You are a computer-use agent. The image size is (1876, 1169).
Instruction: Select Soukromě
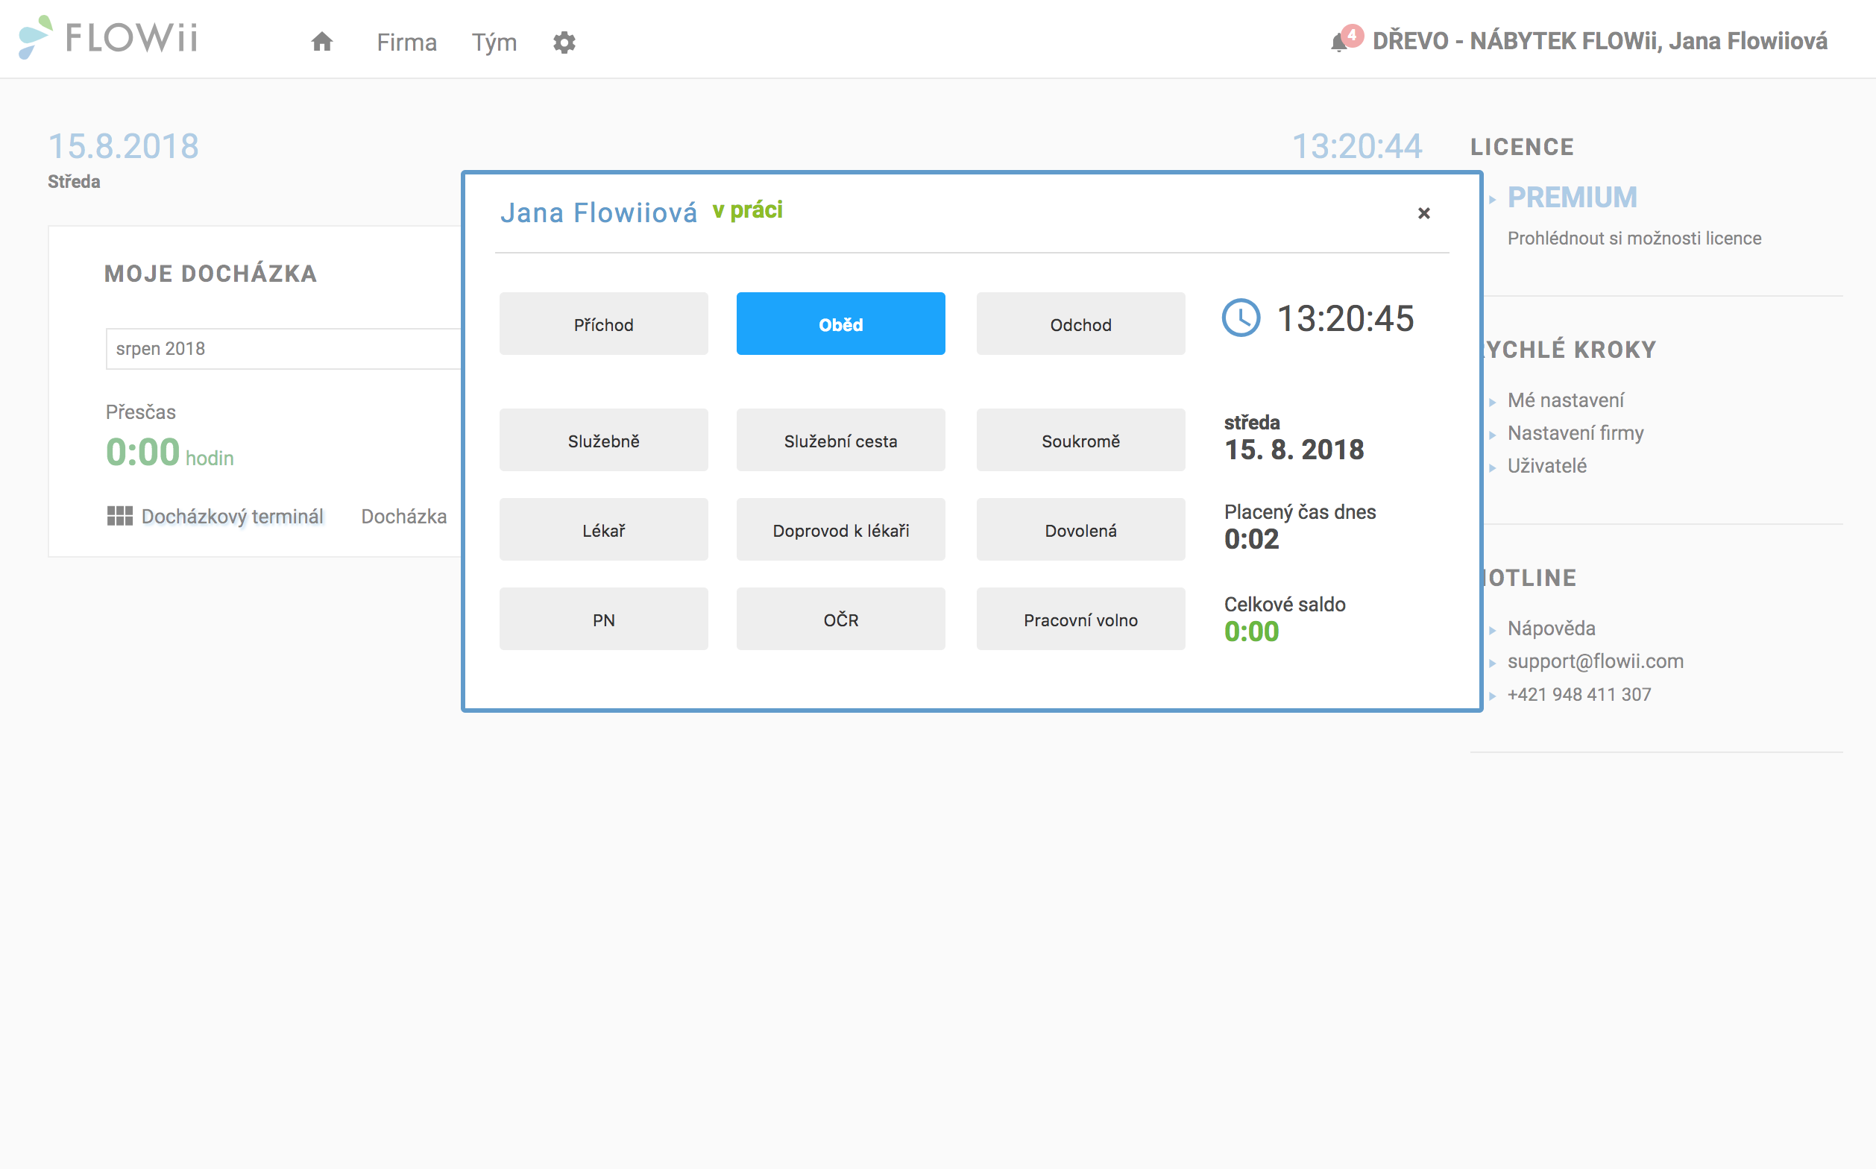pyautogui.click(x=1080, y=440)
